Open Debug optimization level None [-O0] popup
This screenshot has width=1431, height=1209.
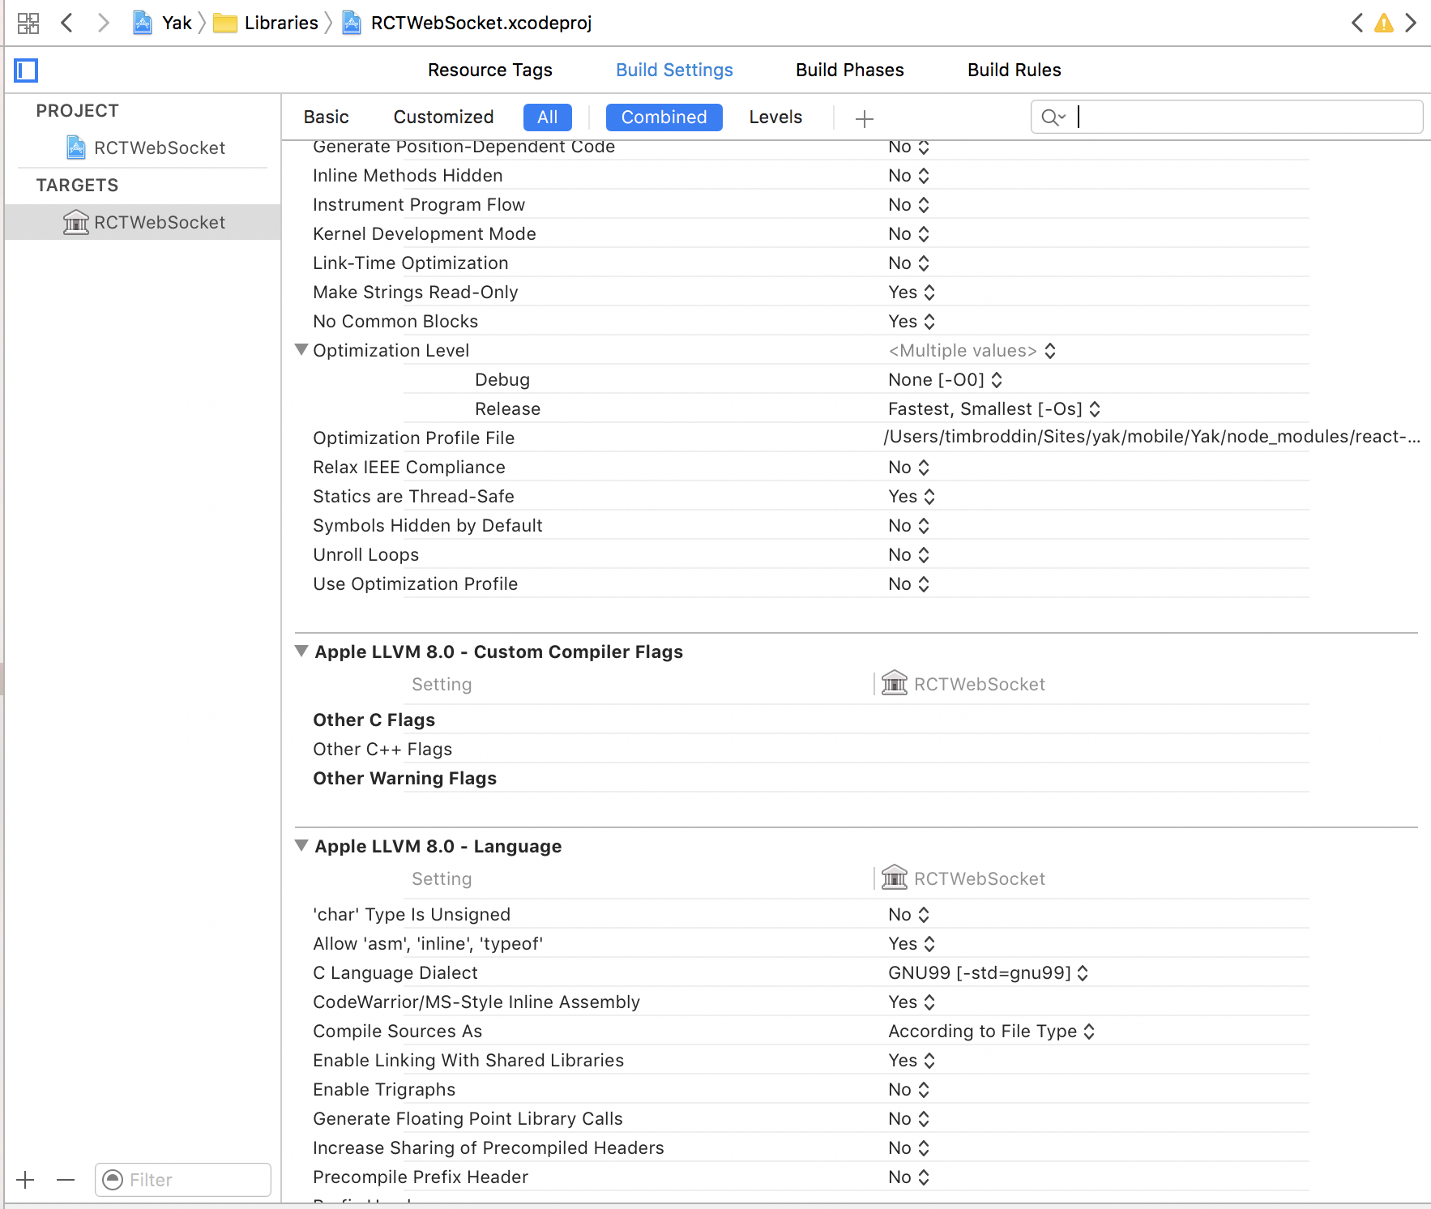[945, 380]
